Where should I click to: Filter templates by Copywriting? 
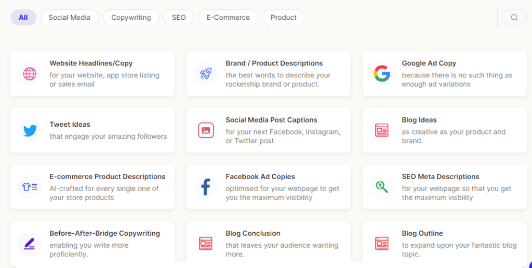131,17
